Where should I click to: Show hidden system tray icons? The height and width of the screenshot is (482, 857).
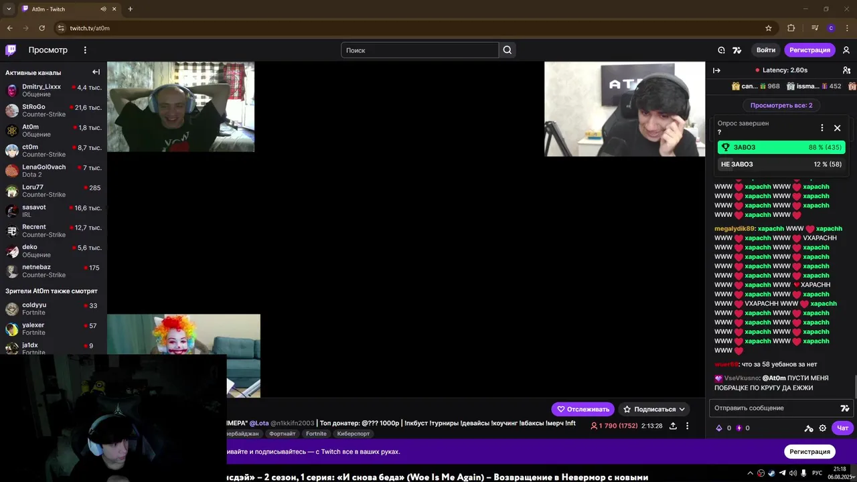pyautogui.click(x=751, y=473)
